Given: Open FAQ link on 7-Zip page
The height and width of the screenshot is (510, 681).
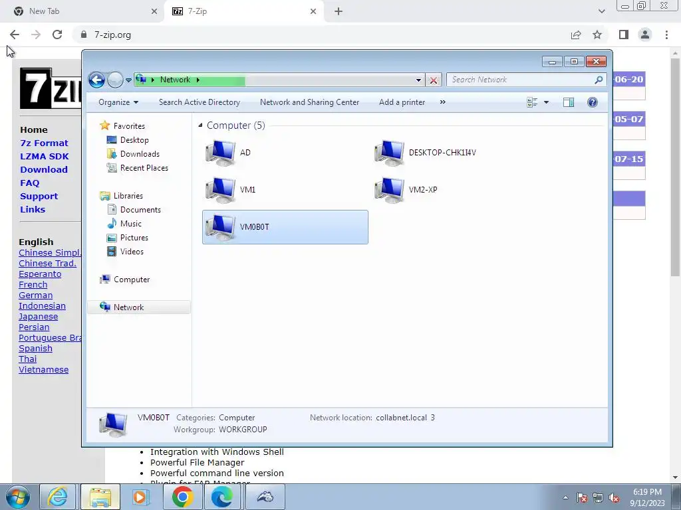Looking at the screenshot, I should click(x=29, y=183).
